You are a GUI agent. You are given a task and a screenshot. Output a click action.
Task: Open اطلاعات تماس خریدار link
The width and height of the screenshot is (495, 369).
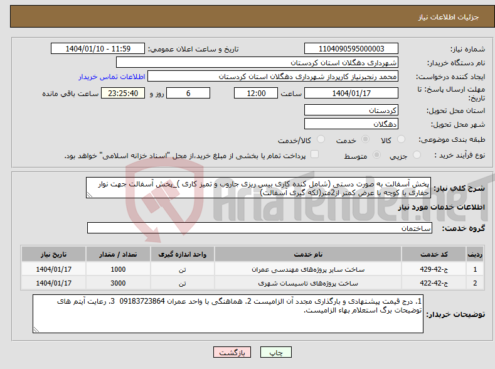[112, 77]
